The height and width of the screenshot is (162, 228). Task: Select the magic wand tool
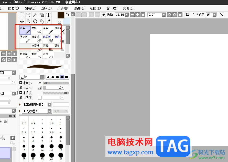pos(35,15)
